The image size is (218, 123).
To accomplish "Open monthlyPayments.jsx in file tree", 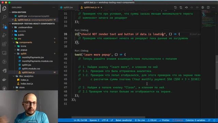I will 33,57.
